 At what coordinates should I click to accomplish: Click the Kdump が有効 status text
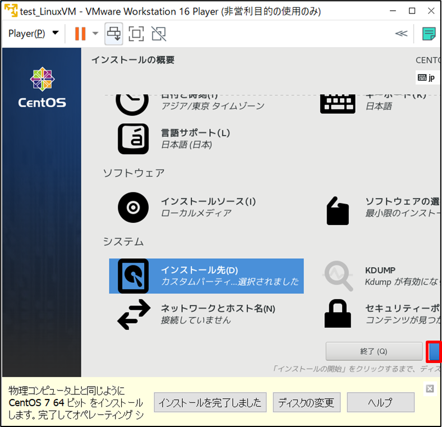coord(403,282)
